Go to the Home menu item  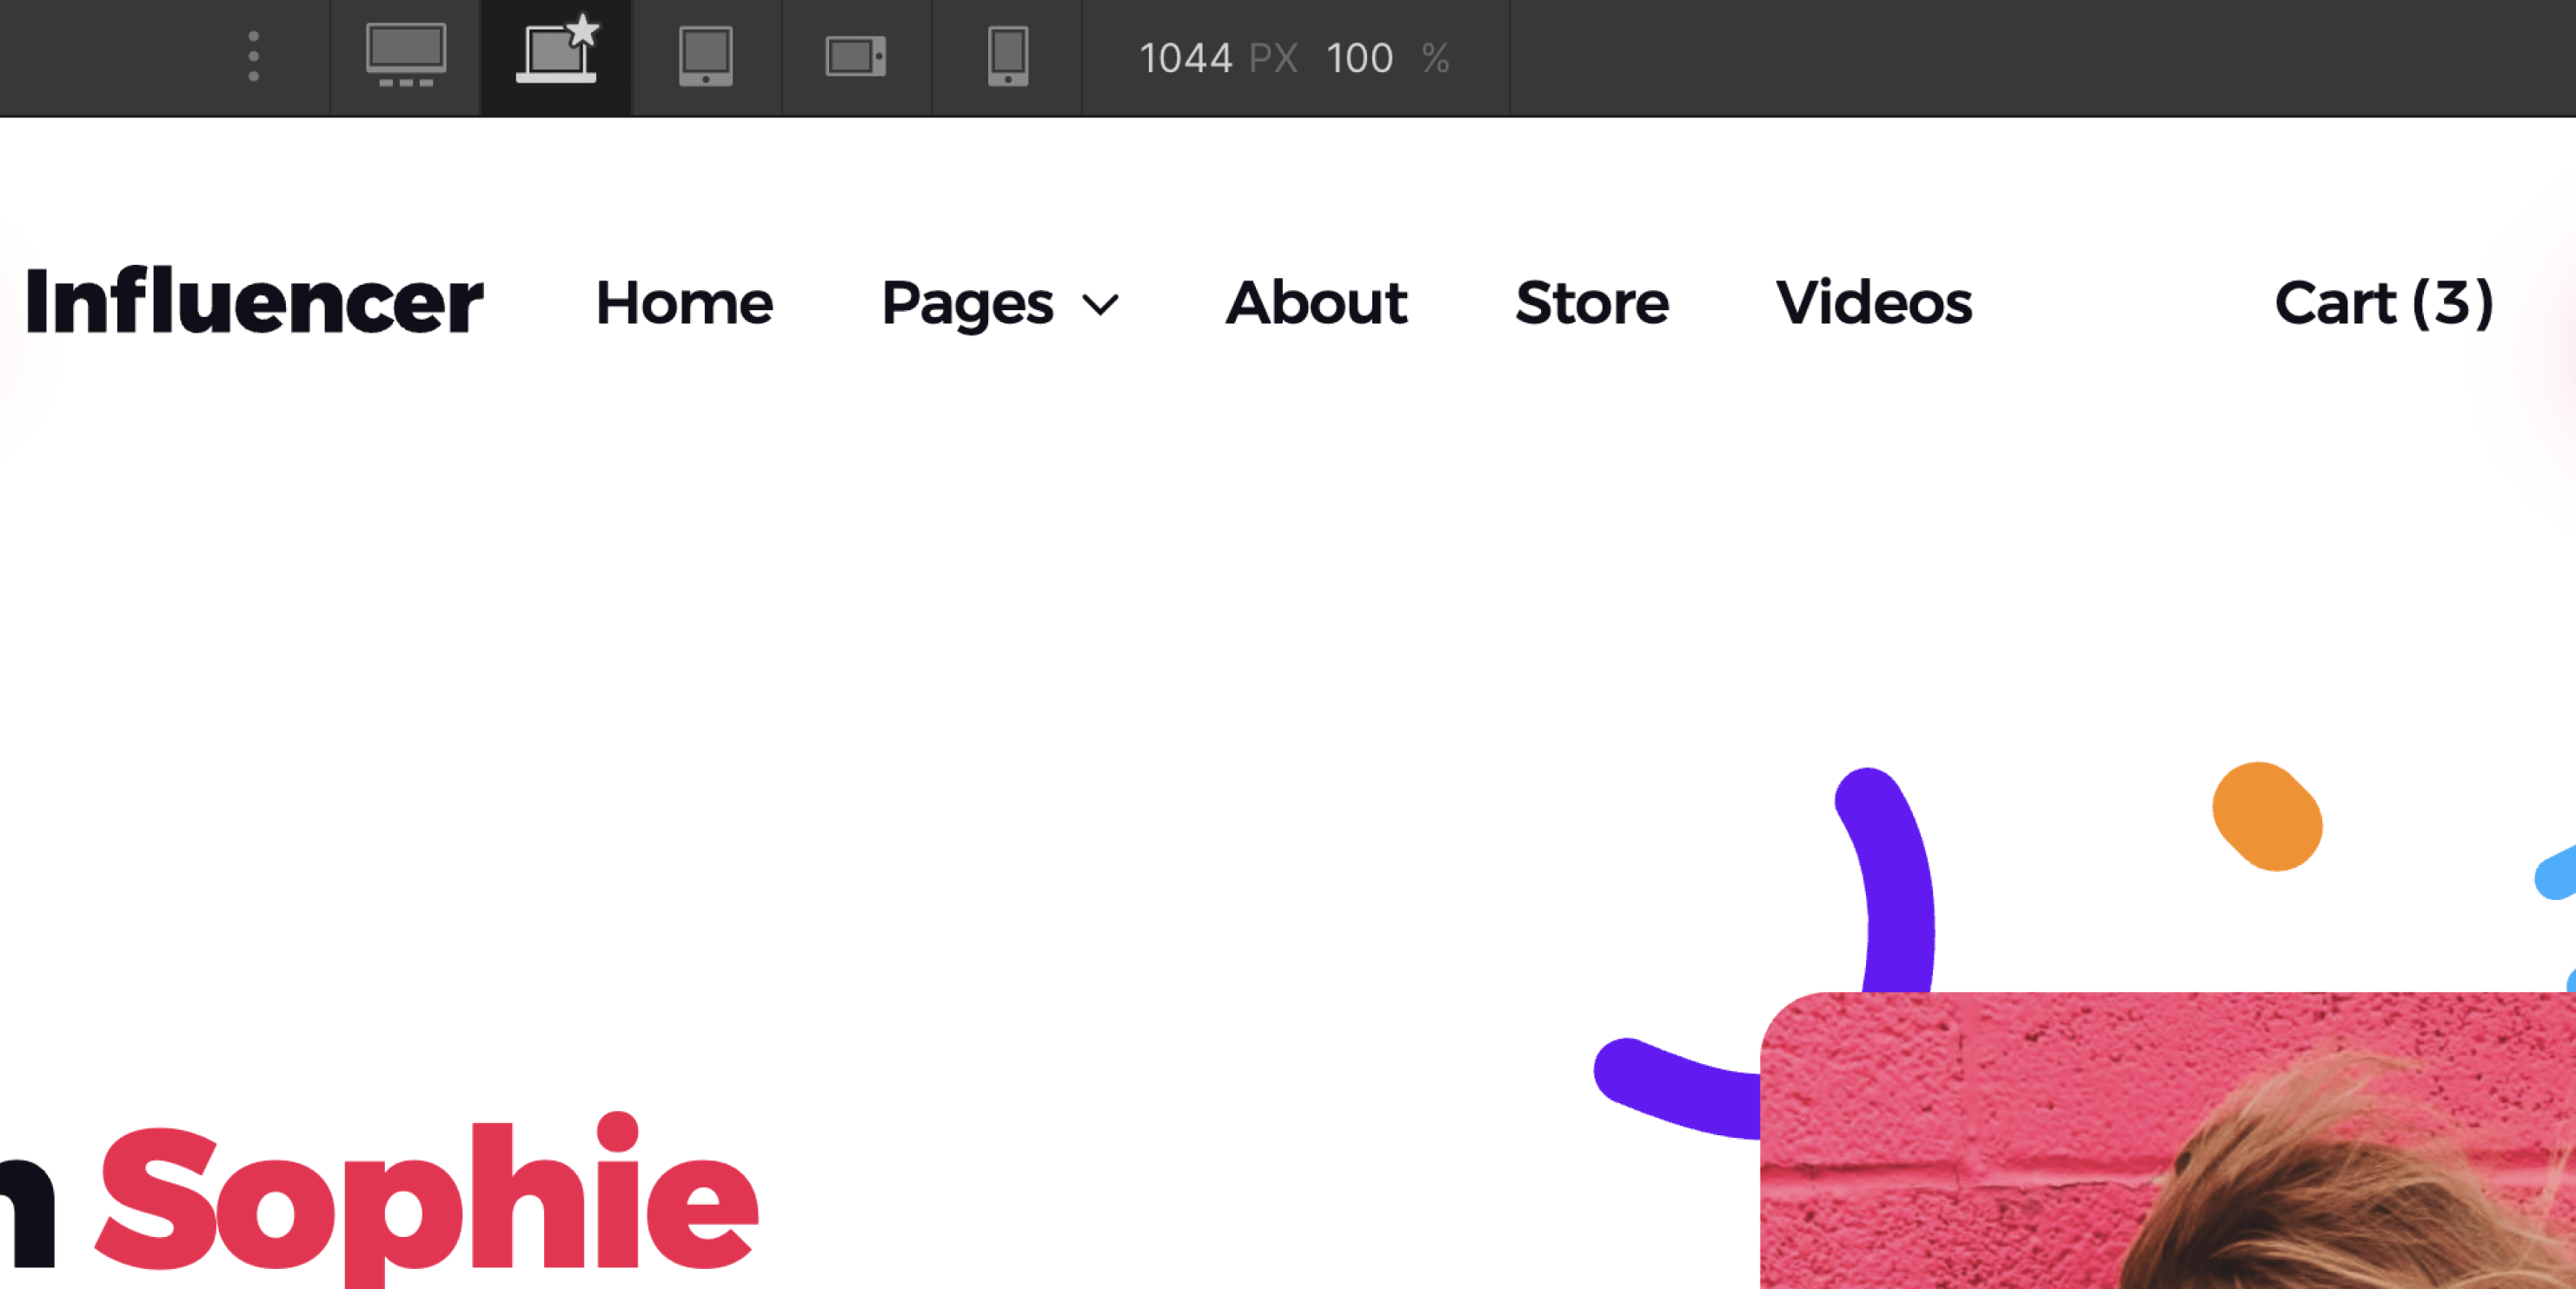(683, 303)
